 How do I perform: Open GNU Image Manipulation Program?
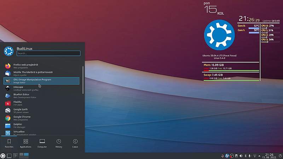click(x=41, y=81)
